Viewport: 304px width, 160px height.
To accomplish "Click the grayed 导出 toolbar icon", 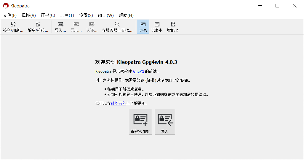I will pos(76,27).
